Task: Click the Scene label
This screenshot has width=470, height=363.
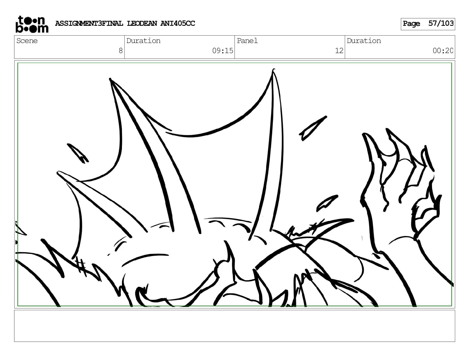Action: (x=27, y=41)
